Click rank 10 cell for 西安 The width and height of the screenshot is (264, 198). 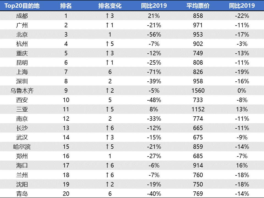(66, 100)
